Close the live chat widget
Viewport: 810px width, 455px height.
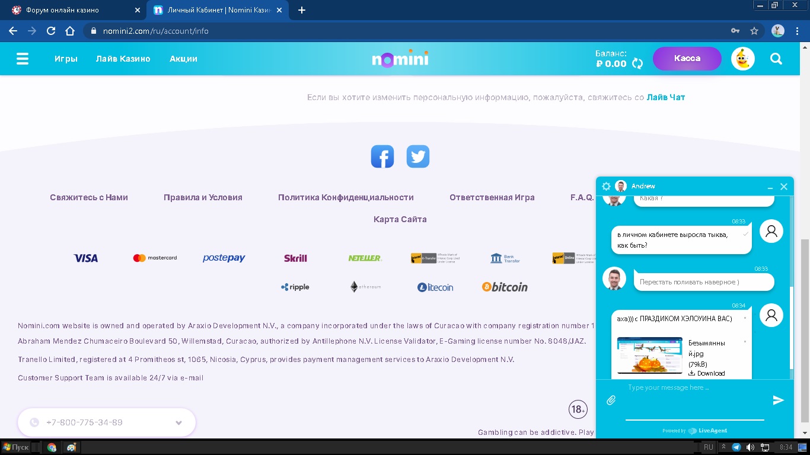784,187
